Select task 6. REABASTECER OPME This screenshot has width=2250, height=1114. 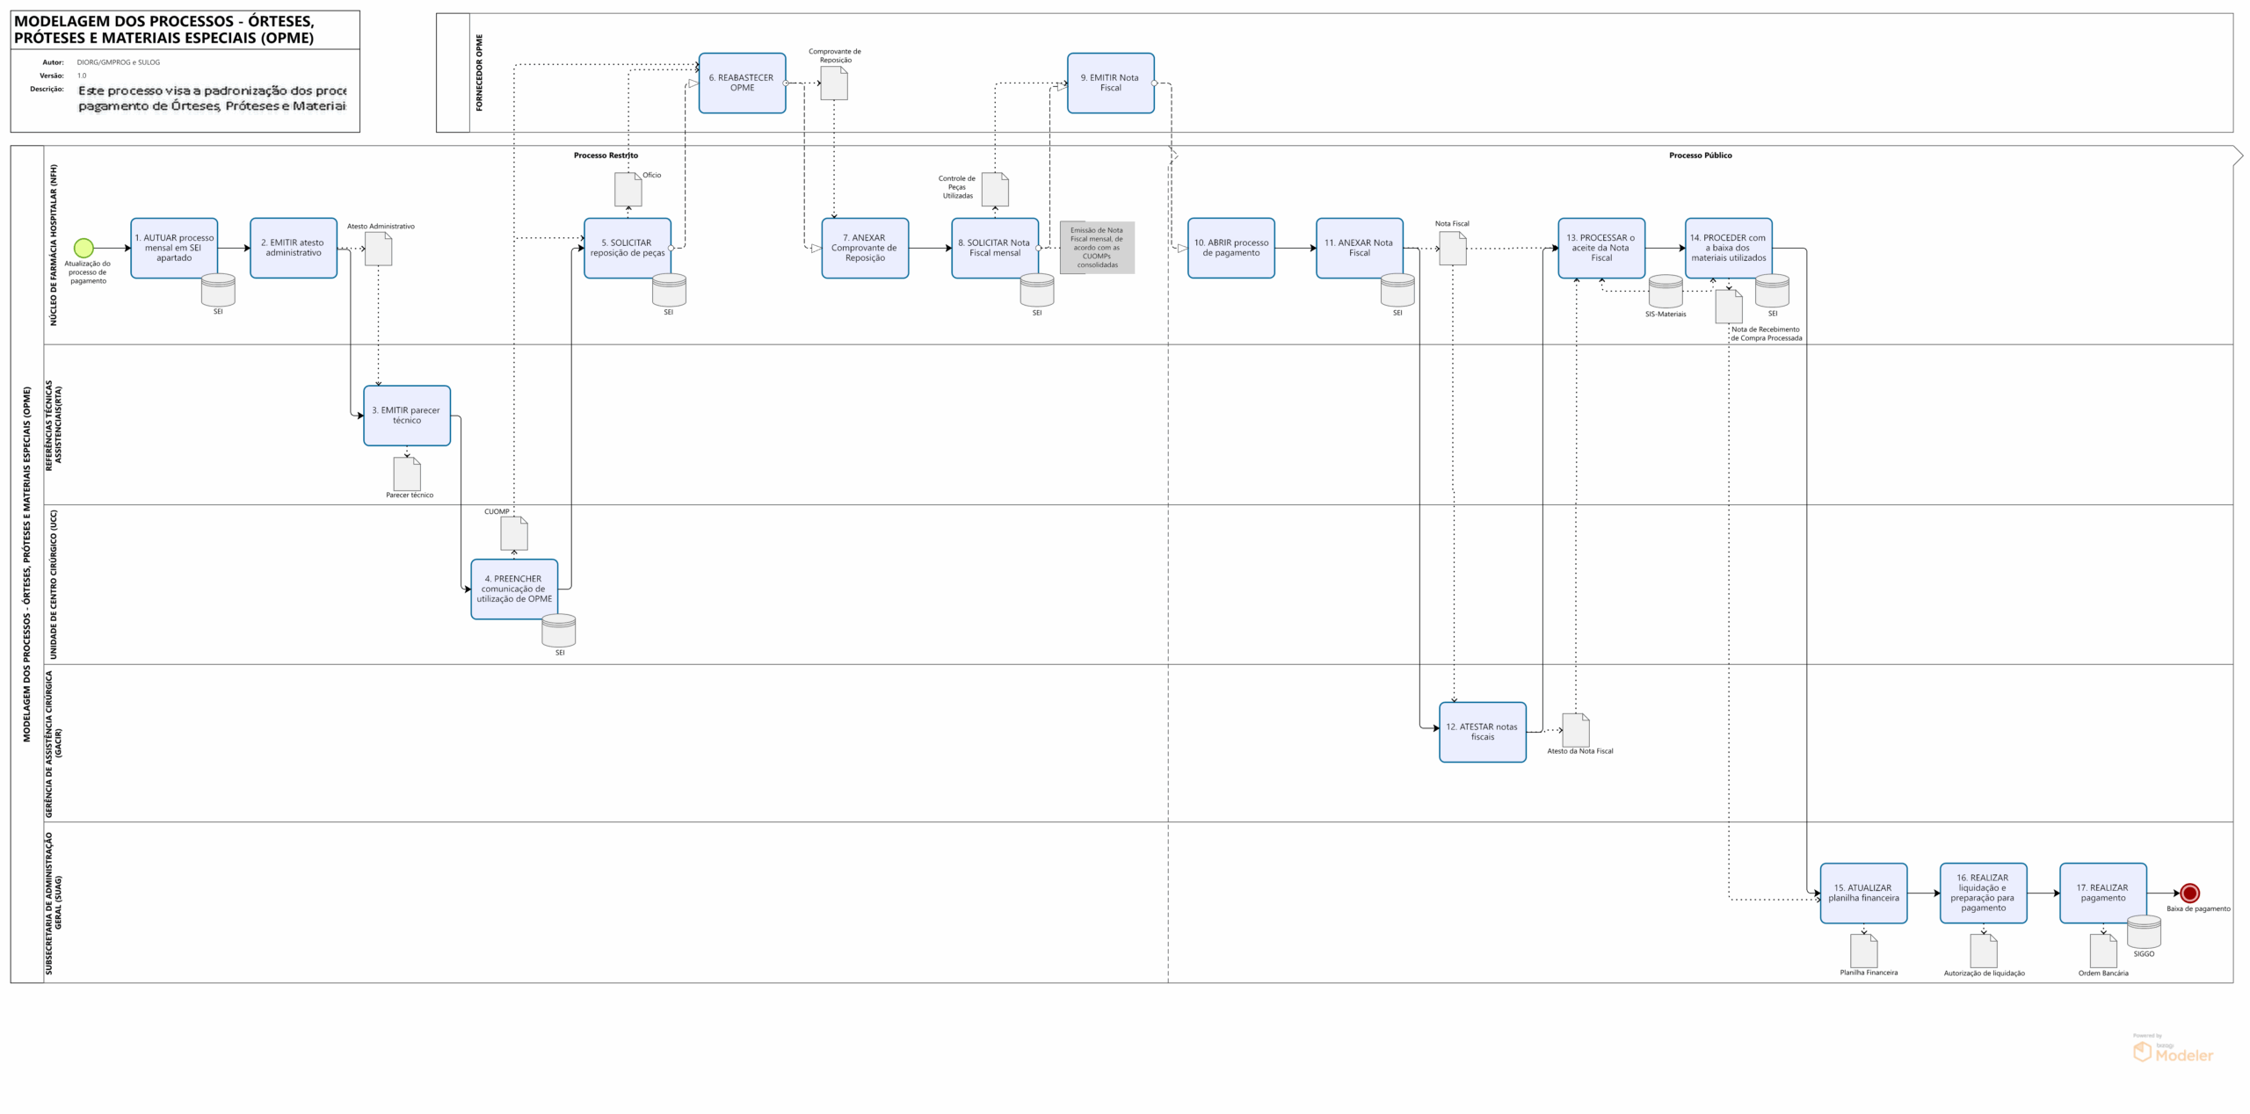click(x=742, y=83)
